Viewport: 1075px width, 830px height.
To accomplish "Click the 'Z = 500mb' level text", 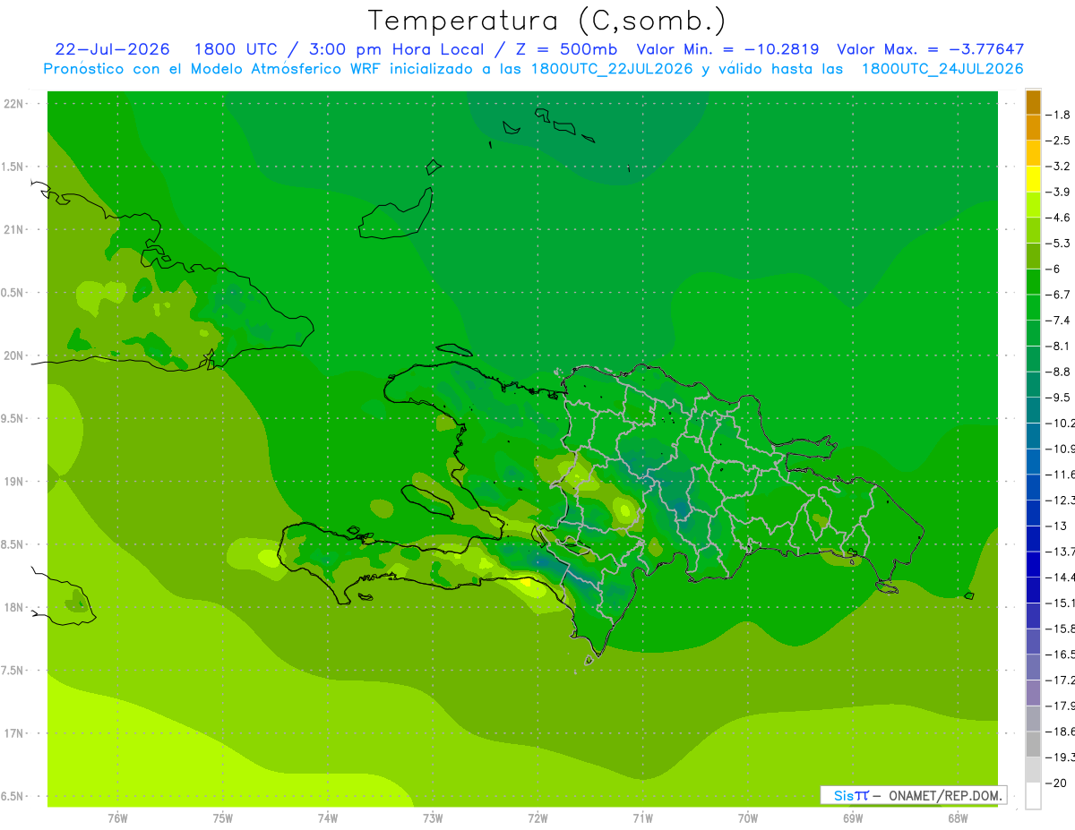I will pos(564,49).
